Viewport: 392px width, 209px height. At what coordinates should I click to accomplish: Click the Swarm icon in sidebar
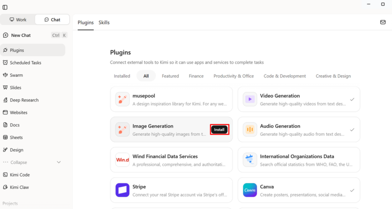tap(5, 75)
